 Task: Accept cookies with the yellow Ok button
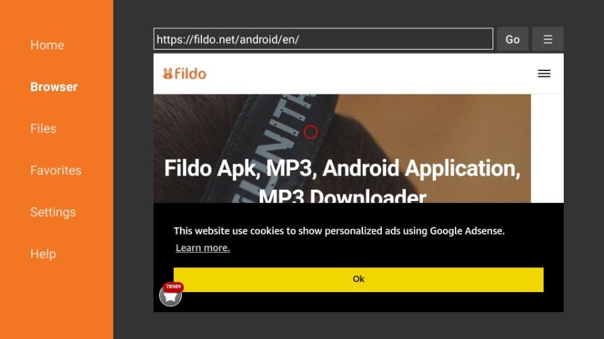358,279
